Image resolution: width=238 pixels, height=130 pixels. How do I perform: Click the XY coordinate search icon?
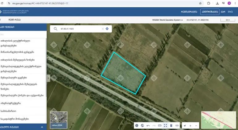tap(107, 29)
